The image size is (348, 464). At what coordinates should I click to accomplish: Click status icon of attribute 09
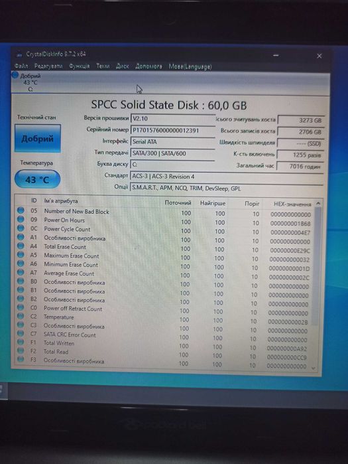(x=21, y=219)
